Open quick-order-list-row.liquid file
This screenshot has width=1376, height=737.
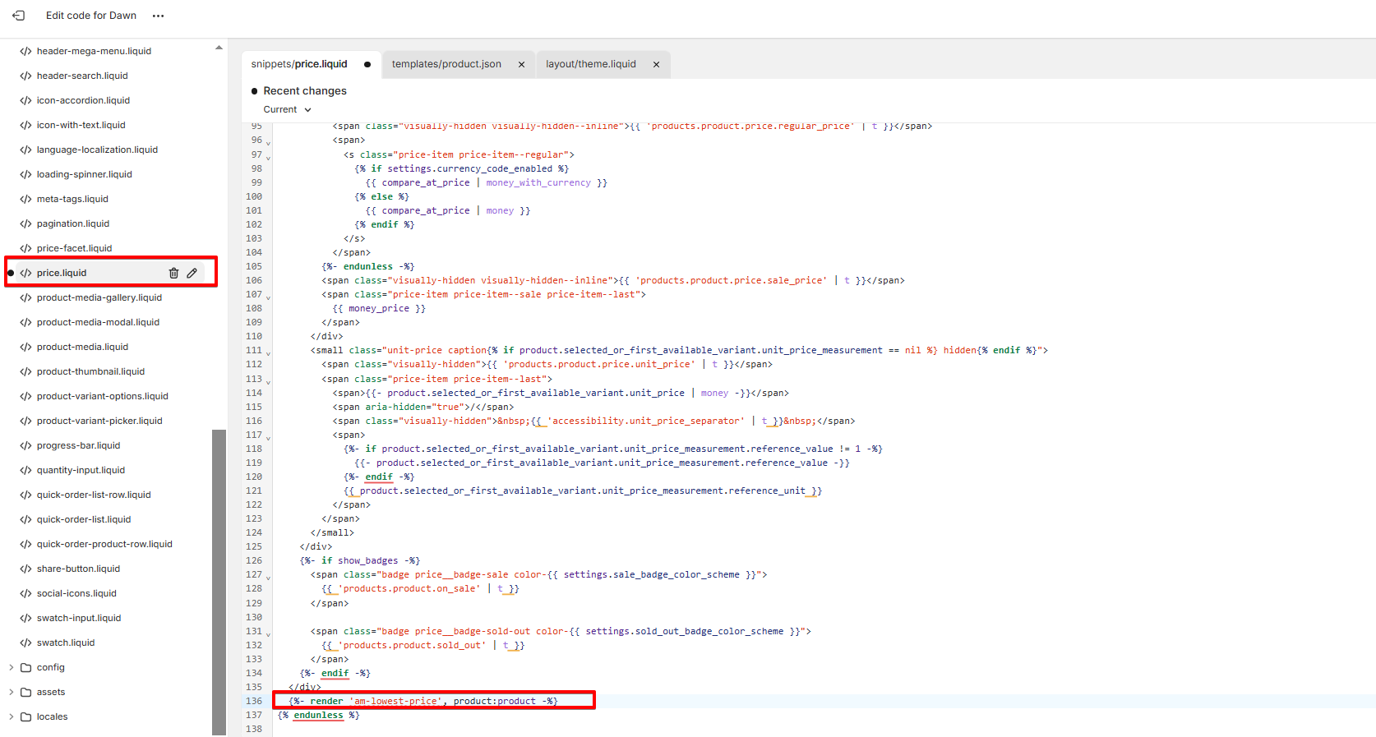tap(94, 495)
